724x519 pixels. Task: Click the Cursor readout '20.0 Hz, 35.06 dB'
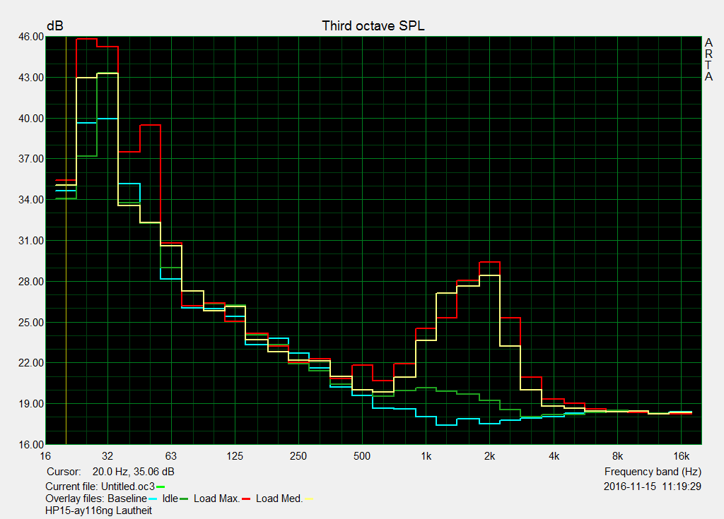click(x=129, y=471)
